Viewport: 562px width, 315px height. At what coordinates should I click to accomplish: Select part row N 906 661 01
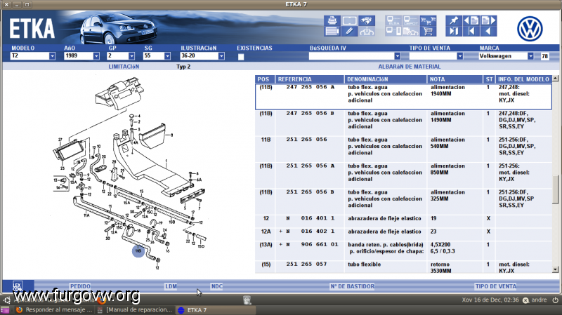[x=403, y=251]
